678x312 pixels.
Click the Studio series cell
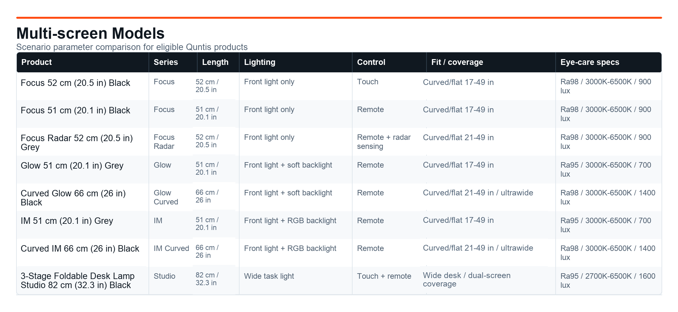(164, 276)
